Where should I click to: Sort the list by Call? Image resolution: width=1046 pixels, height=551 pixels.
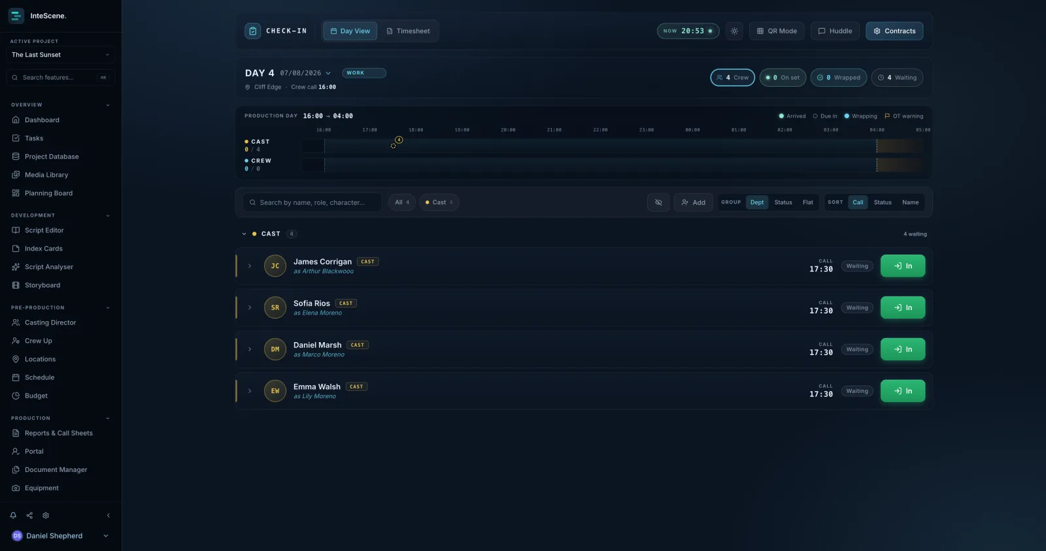pos(858,202)
